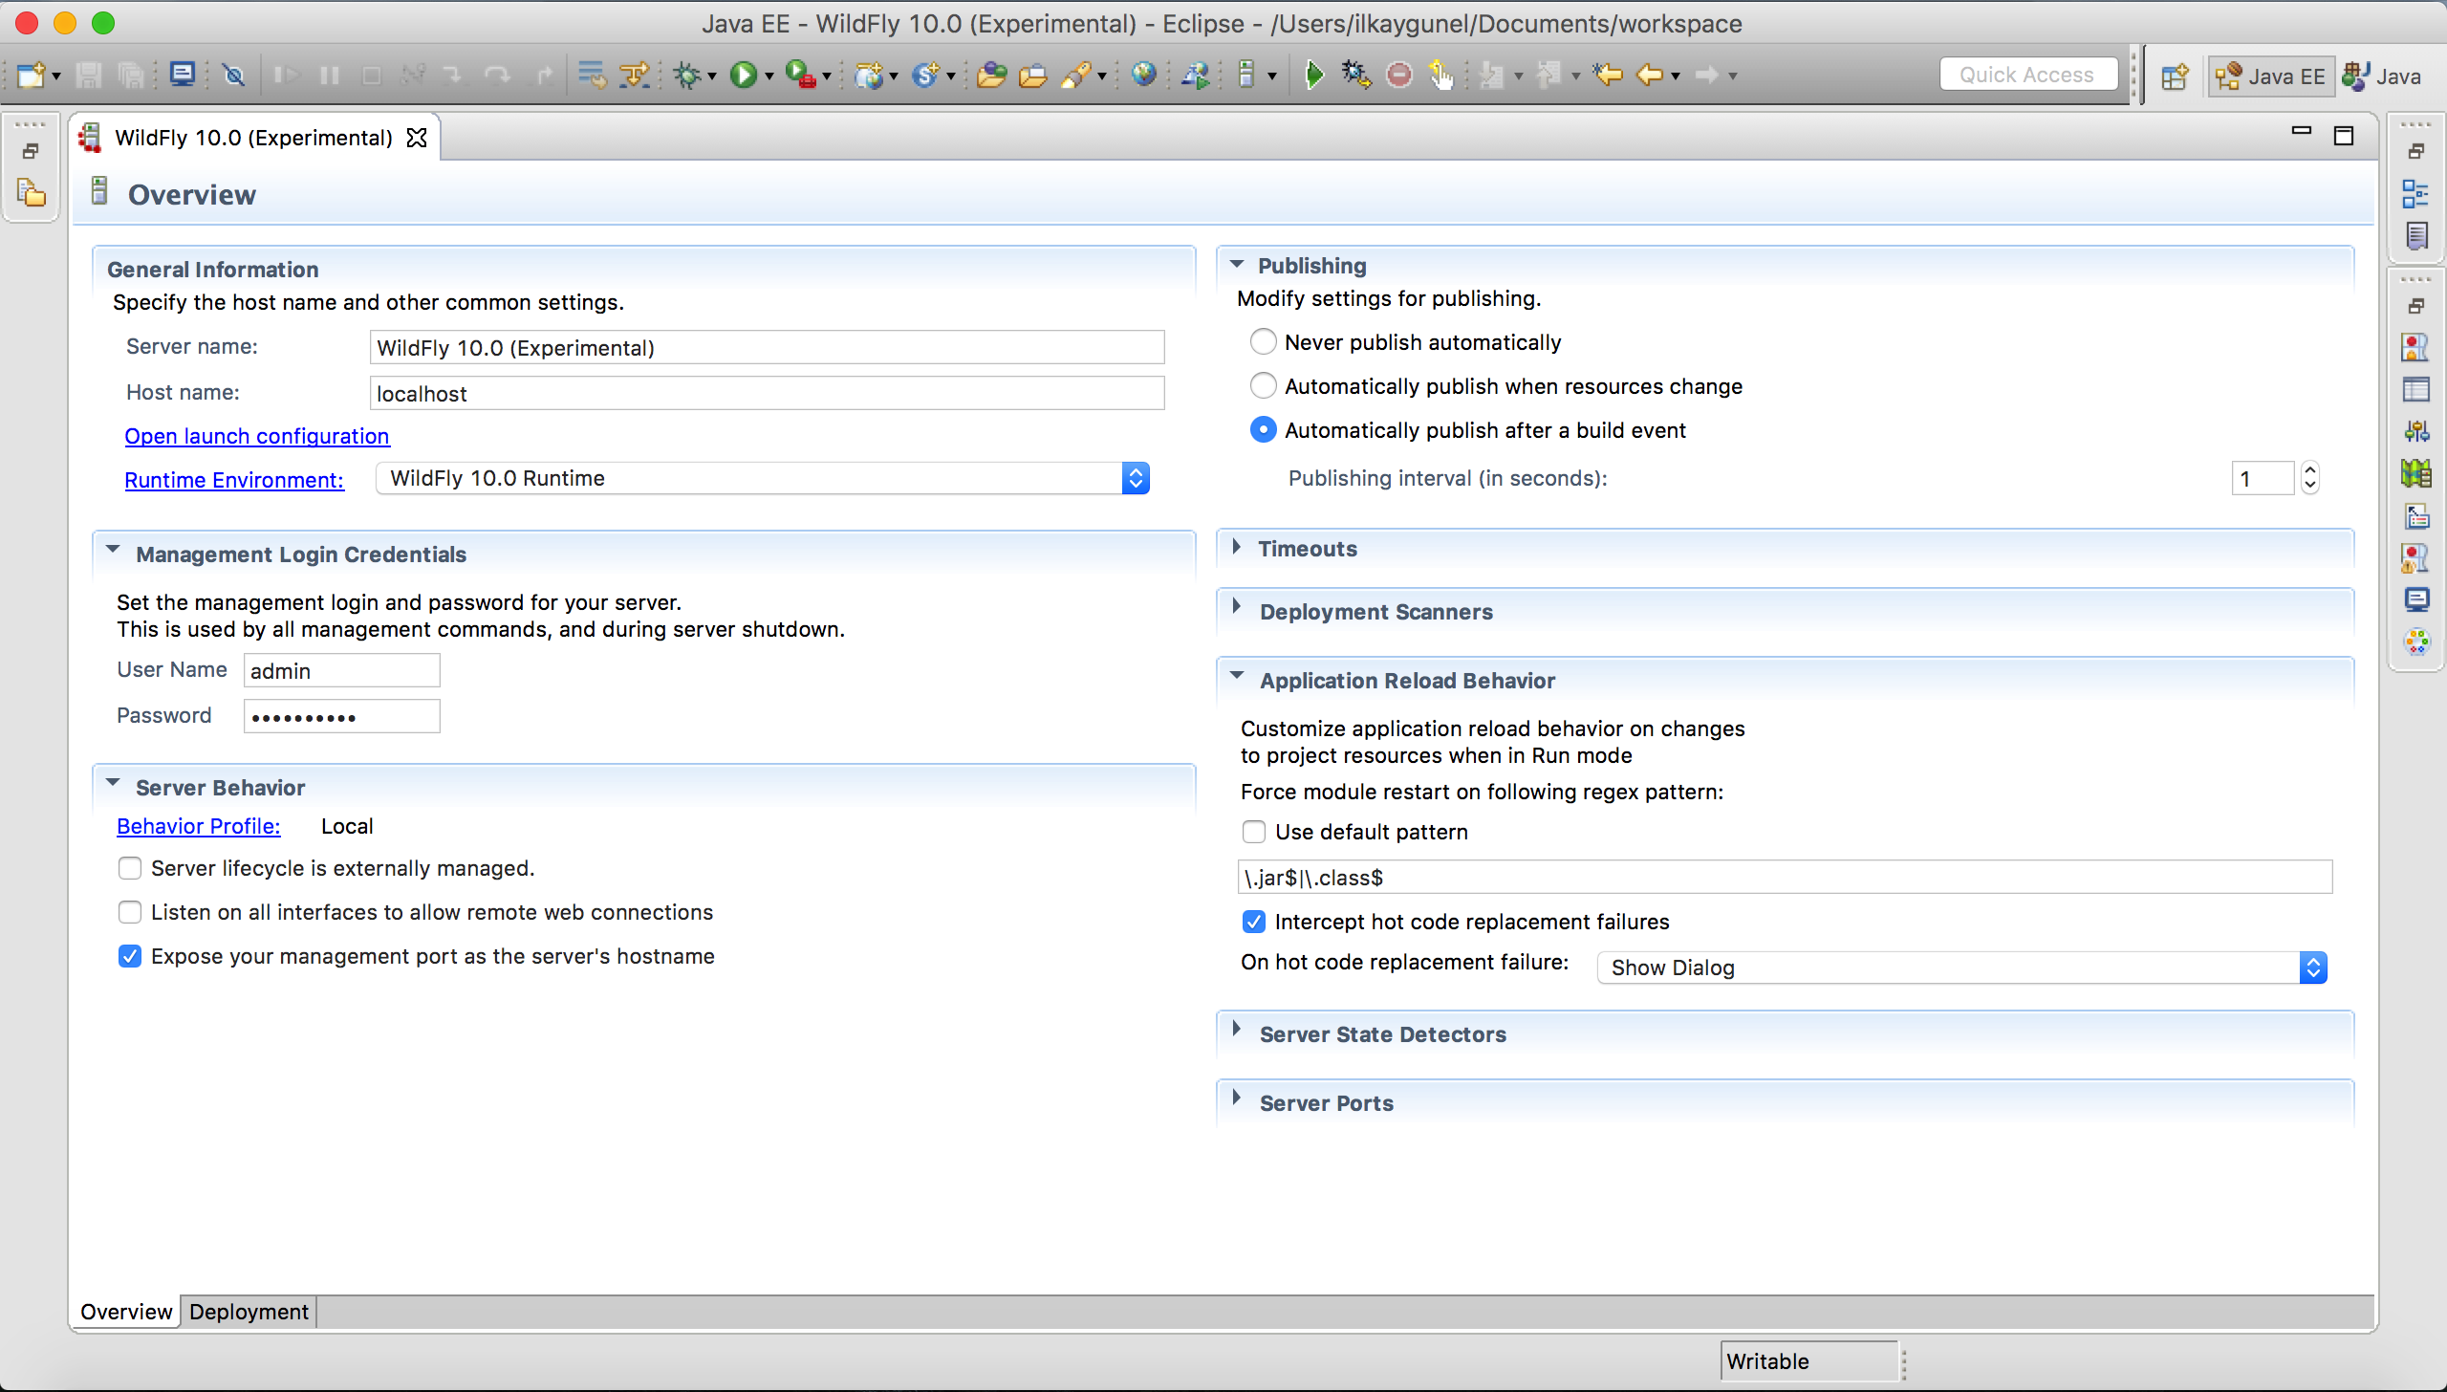Viewport: 2447px width, 1392px height.
Task: Expand the Server Ports section
Action: pos(1237,1098)
